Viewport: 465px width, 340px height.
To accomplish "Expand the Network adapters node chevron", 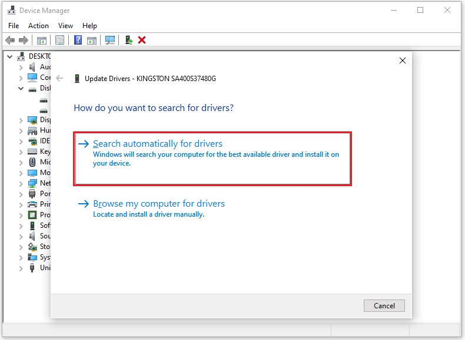I will pyautogui.click(x=21, y=184).
